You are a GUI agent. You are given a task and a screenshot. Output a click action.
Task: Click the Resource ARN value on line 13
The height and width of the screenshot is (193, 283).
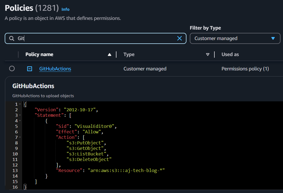coord(126,170)
